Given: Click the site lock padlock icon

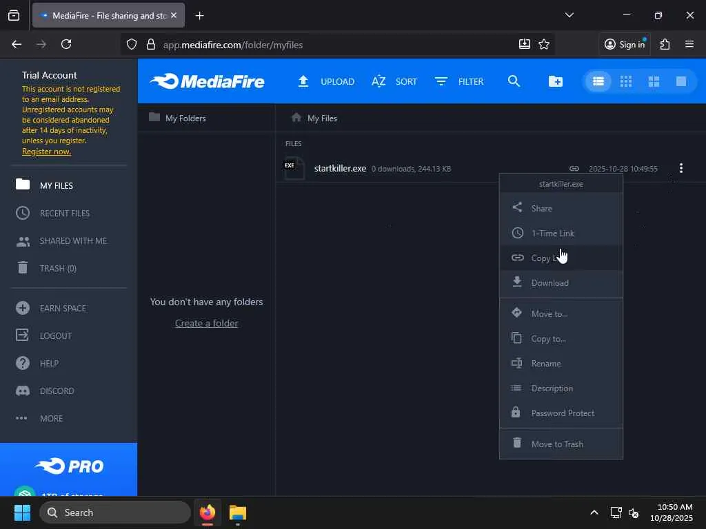Looking at the screenshot, I should pos(151,44).
